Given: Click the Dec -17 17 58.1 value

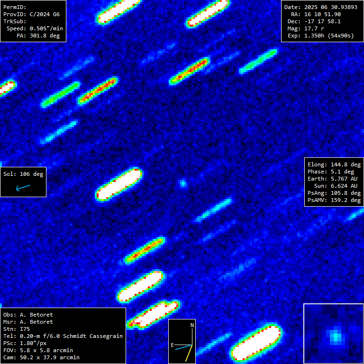Looking at the screenshot, I should pos(322,21).
